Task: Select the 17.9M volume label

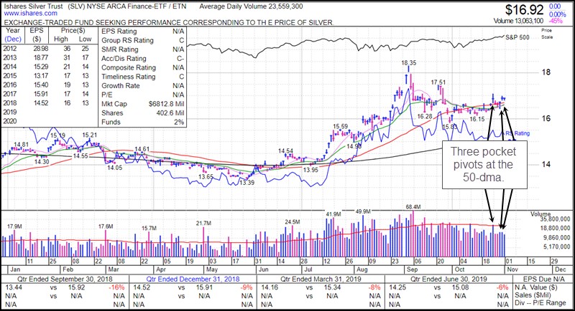Action: (14, 226)
